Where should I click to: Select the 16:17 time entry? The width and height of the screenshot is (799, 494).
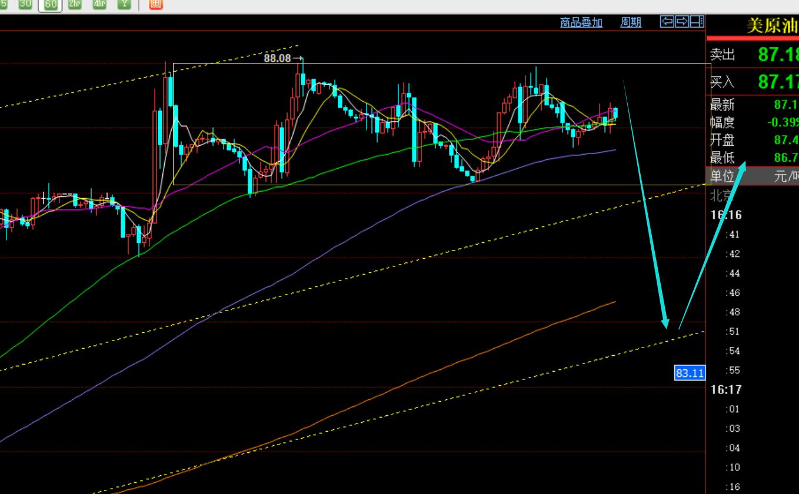(x=727, y=389)
